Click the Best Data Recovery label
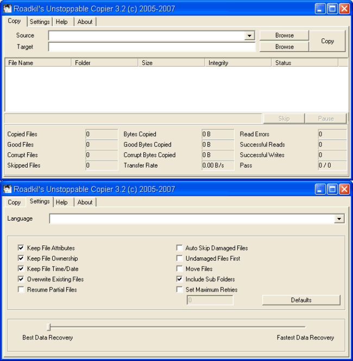 tap(48, 338)
